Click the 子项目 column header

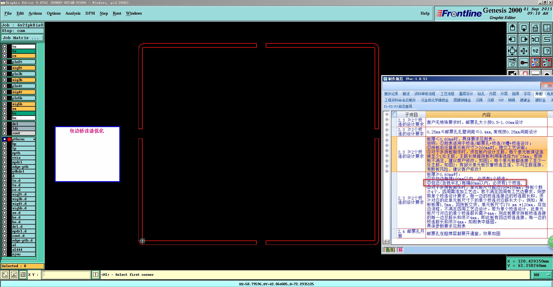[x=411, y=114]
